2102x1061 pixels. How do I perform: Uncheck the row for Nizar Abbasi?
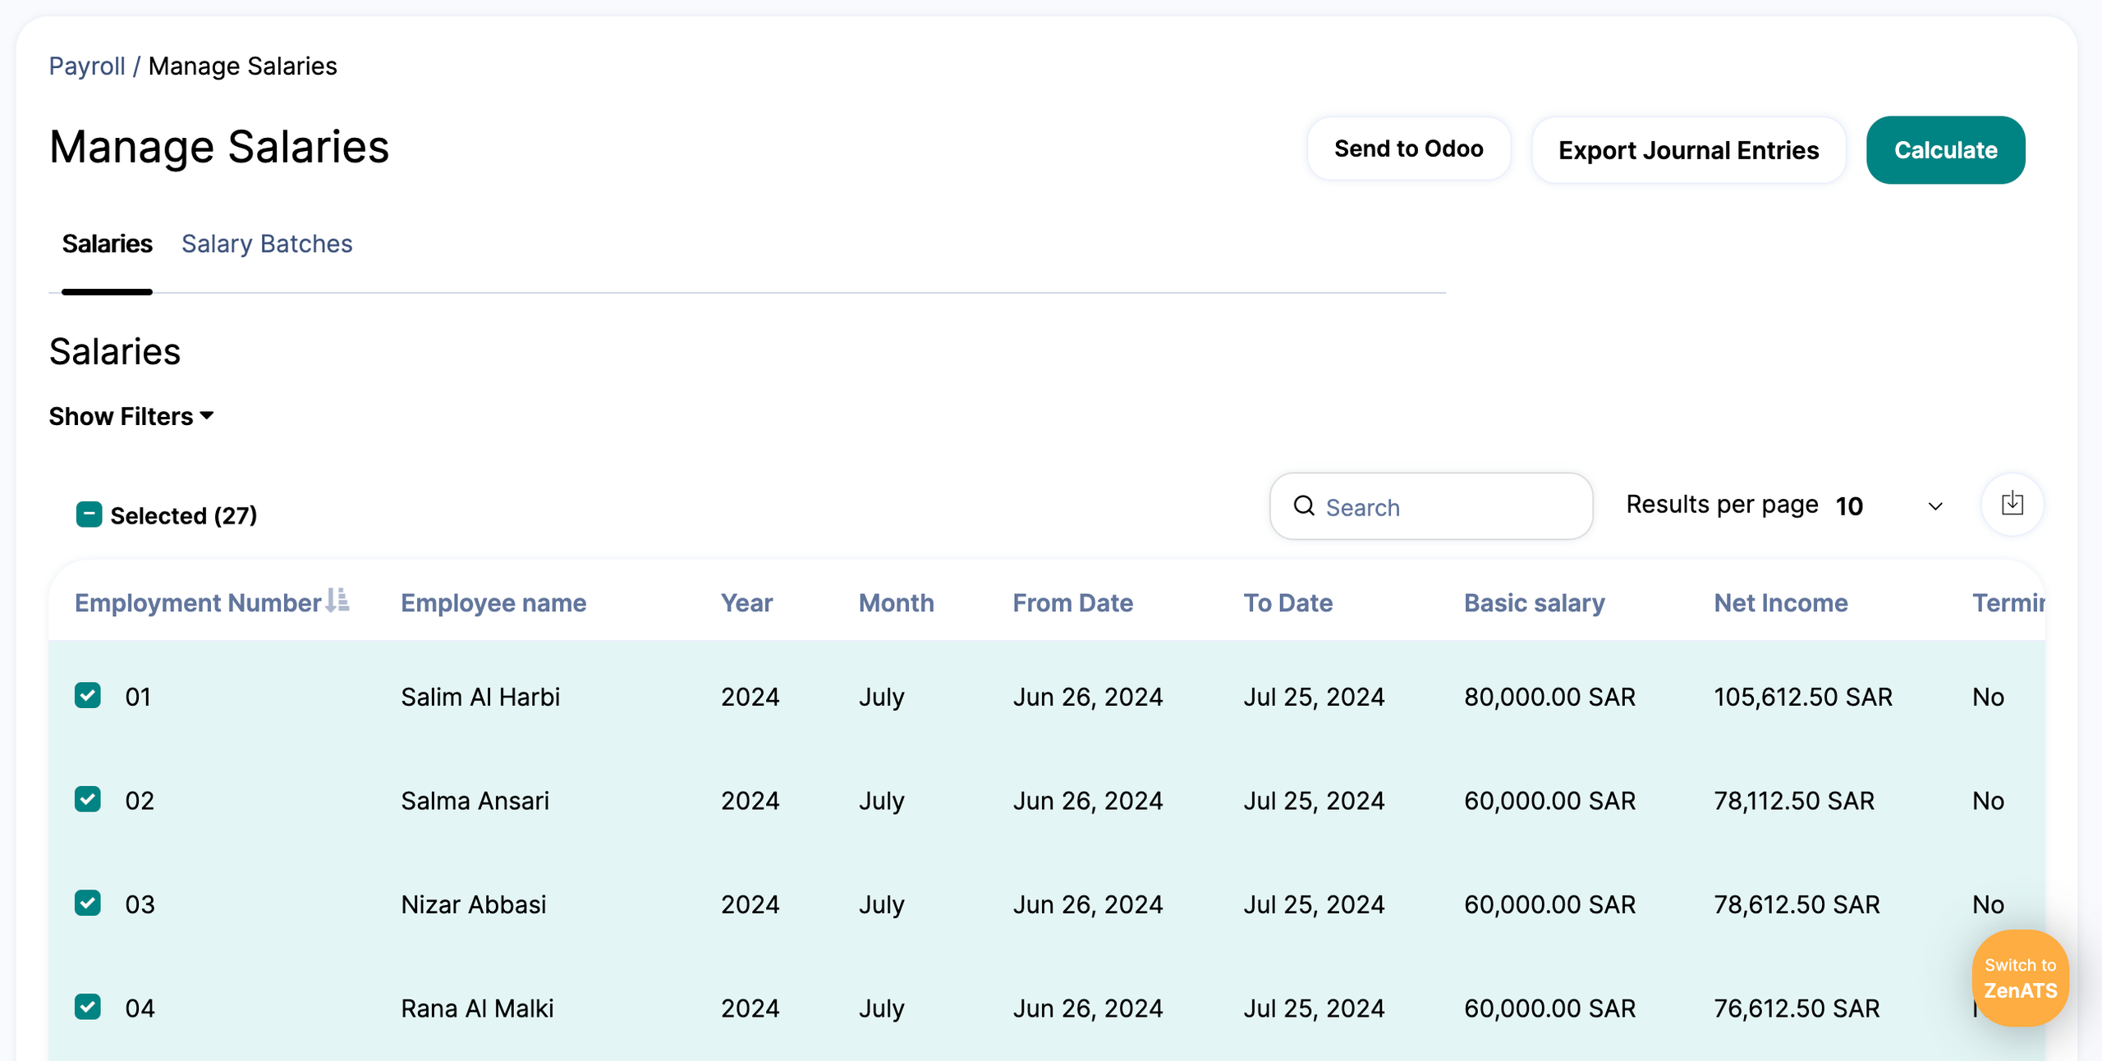(x=88, y=903)
